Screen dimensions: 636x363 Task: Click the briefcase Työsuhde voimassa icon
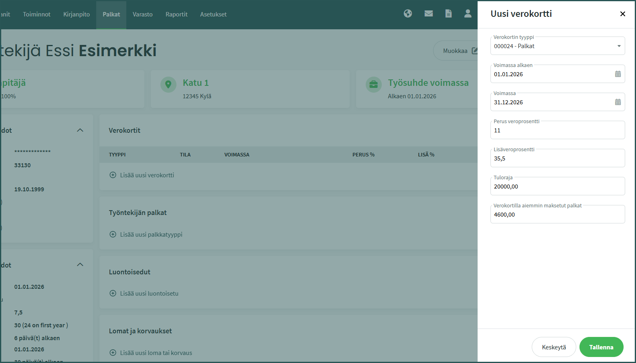point(373,85)
